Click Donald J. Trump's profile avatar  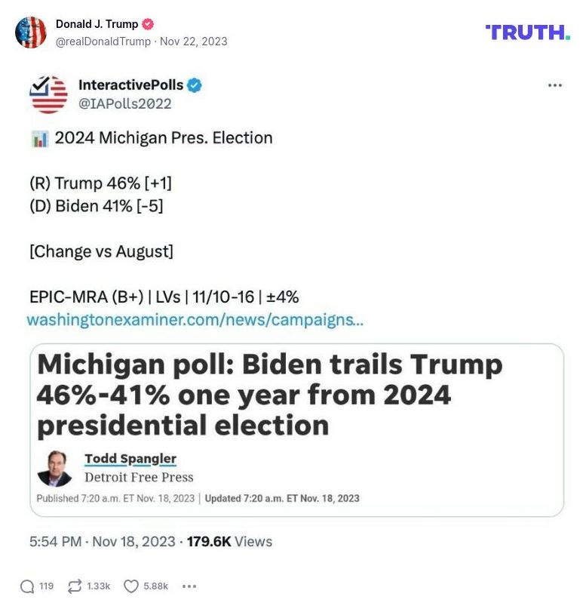pos(32,33)
